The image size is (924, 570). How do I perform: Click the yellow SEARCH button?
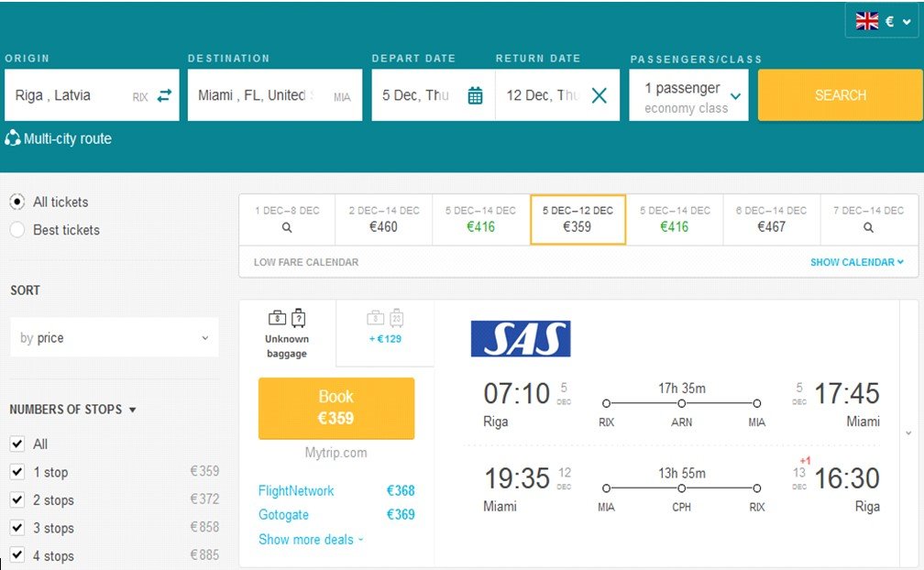pos(841,95)
